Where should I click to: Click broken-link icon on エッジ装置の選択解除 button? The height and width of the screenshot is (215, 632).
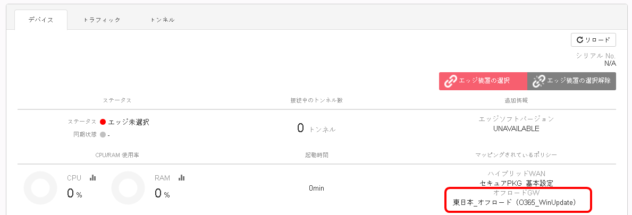pyautogui.click(x=539, y=81)
